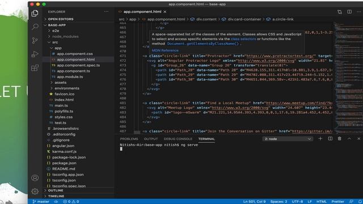
Task: Open the Search view in activity bar
Action: pos(35,27)
